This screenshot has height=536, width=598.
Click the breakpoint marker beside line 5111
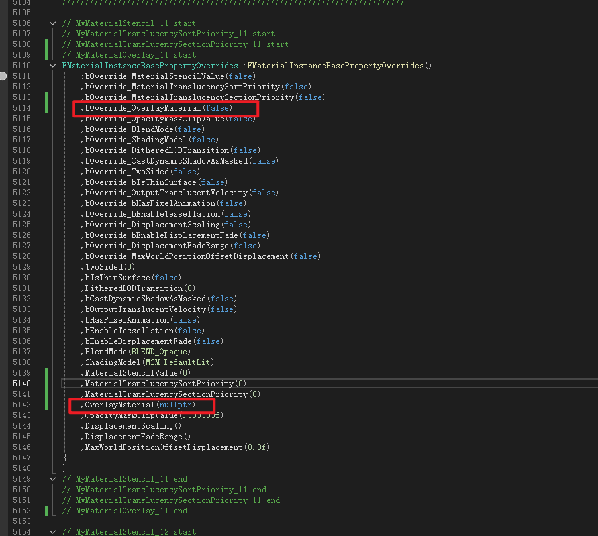pyautogui.click(x=3, y=76)
